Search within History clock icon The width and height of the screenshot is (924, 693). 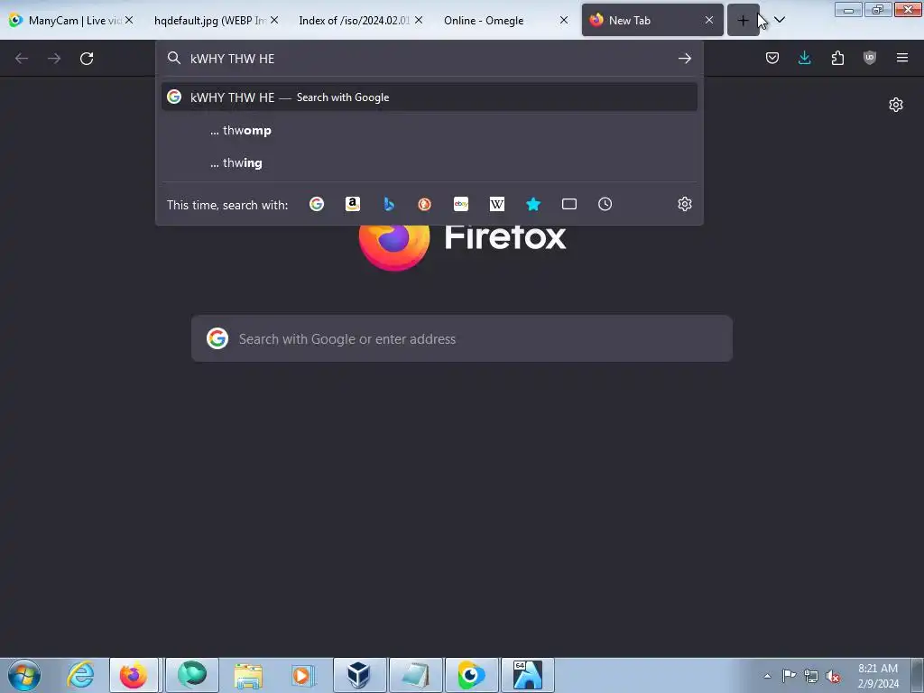point(605,204)
